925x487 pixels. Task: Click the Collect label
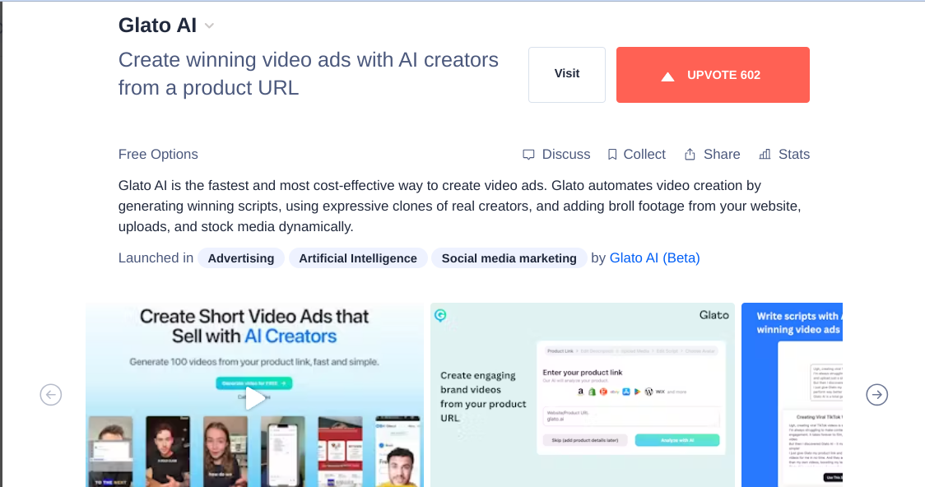(644, 155)
